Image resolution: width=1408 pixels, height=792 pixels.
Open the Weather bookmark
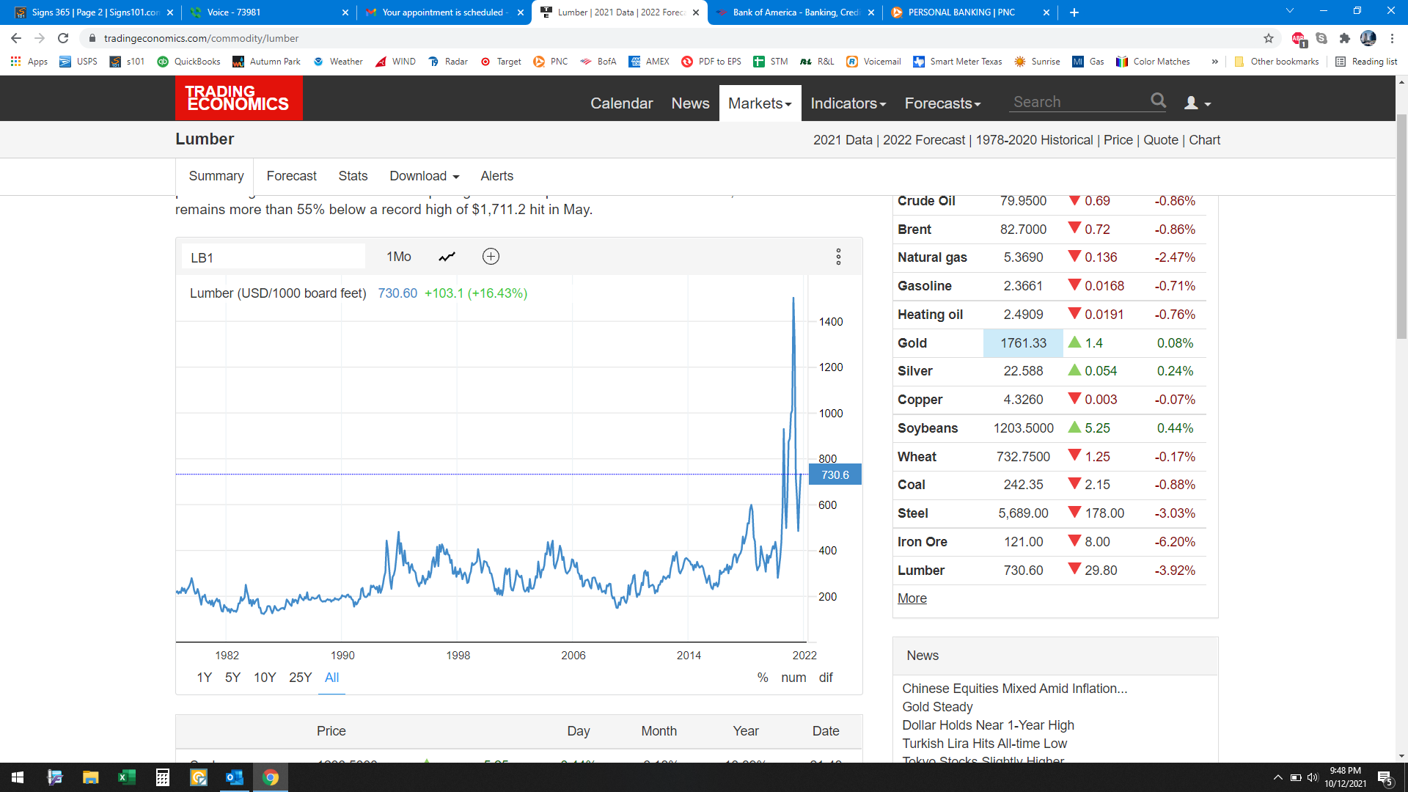pyautogui.click(x=338, y=62)
